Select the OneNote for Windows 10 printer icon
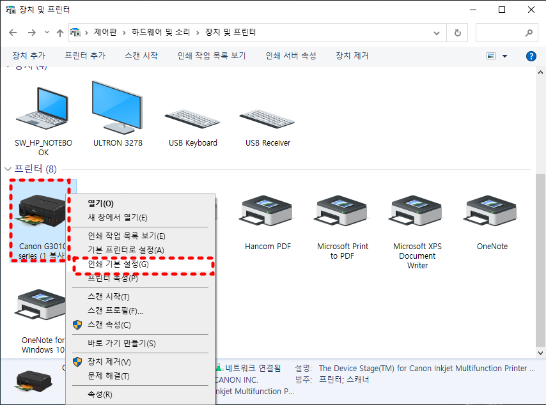 click(40, 305)
